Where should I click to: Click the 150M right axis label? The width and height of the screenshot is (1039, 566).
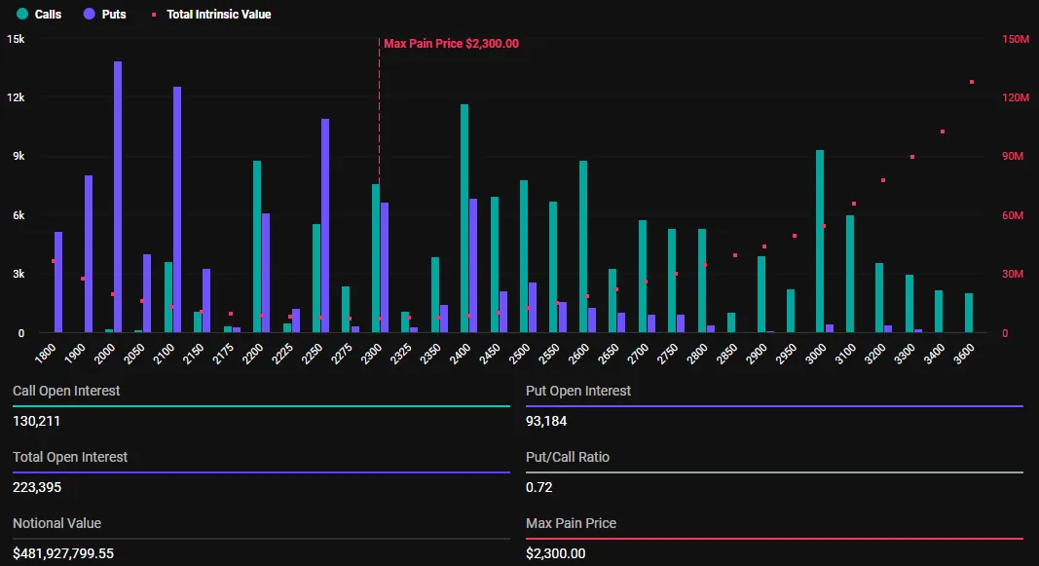(x=1014, y=40)
